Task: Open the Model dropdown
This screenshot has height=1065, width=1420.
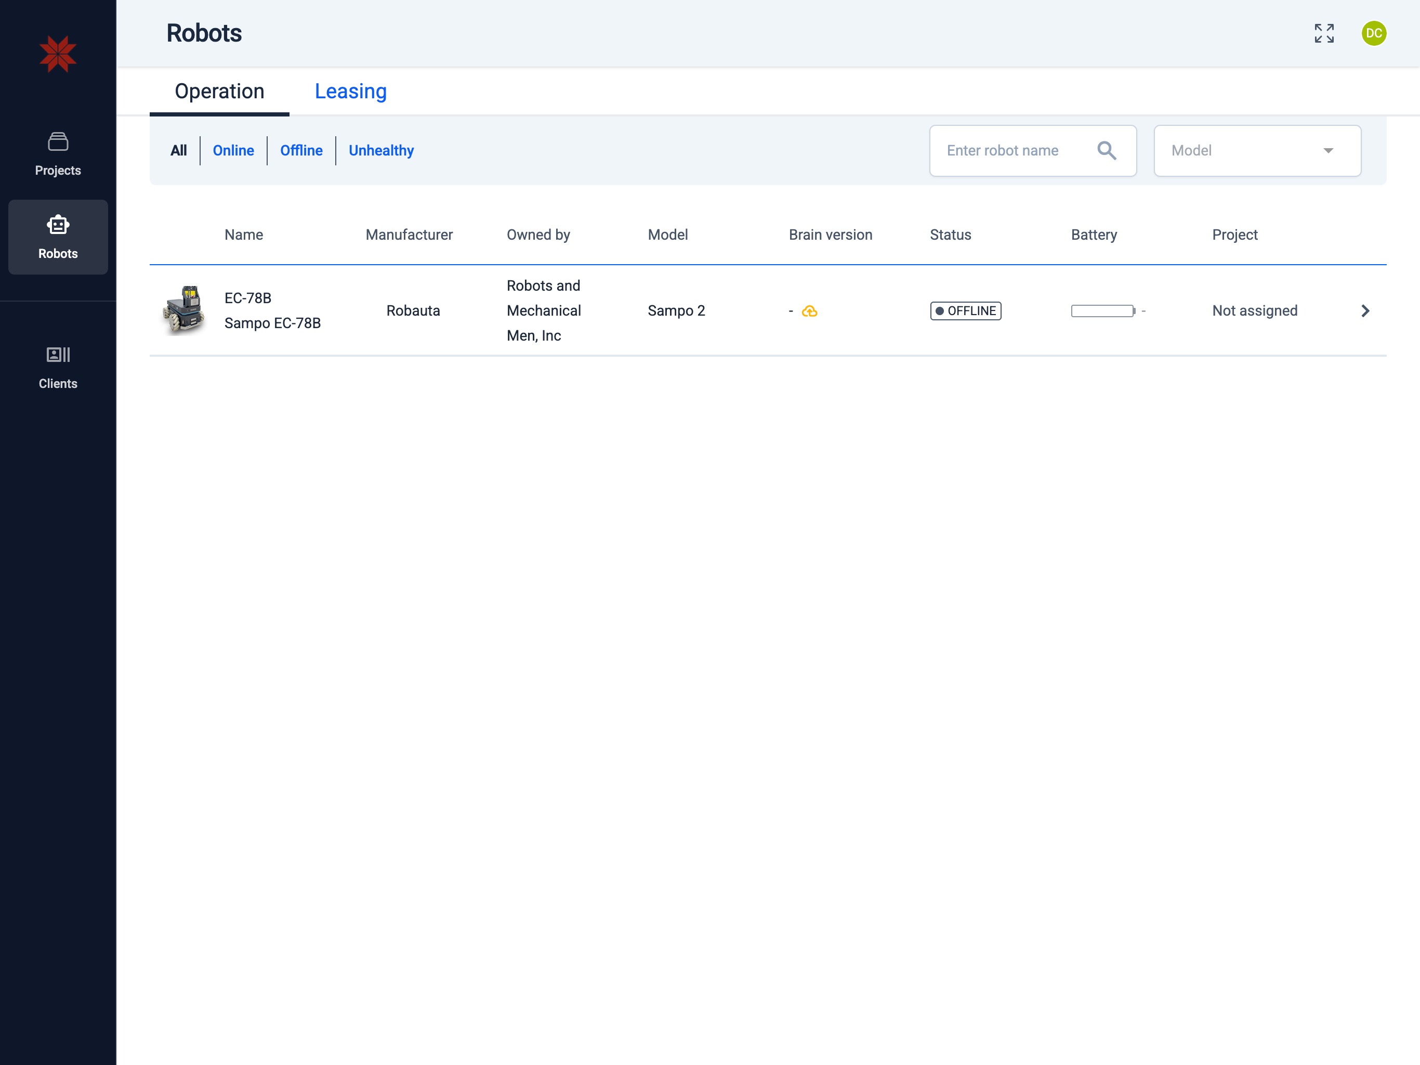Action: click(x=1256, y=150)
